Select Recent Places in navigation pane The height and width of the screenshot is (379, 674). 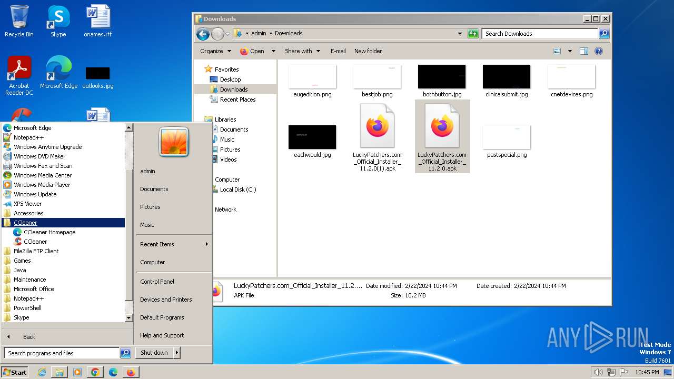[x=237, y=99]
